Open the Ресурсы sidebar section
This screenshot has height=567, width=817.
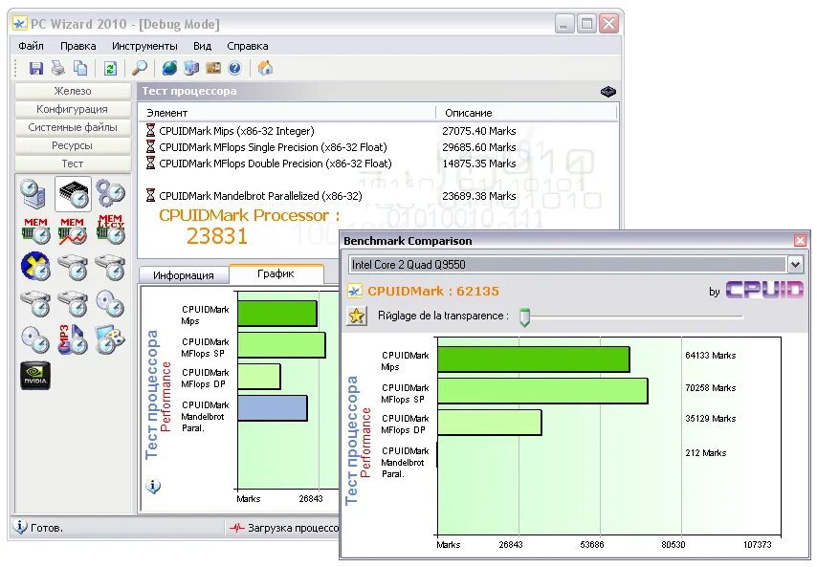coord(73,145)
